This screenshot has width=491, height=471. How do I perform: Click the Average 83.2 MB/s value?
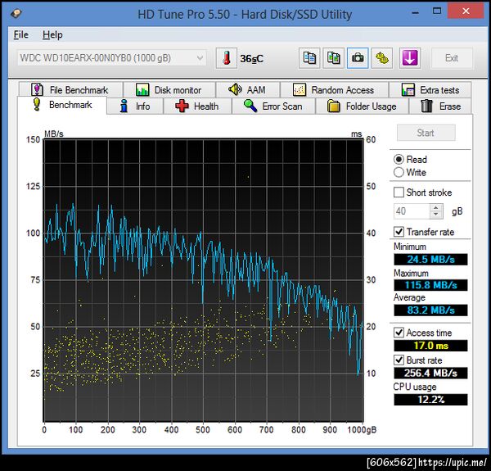(430, 310)
